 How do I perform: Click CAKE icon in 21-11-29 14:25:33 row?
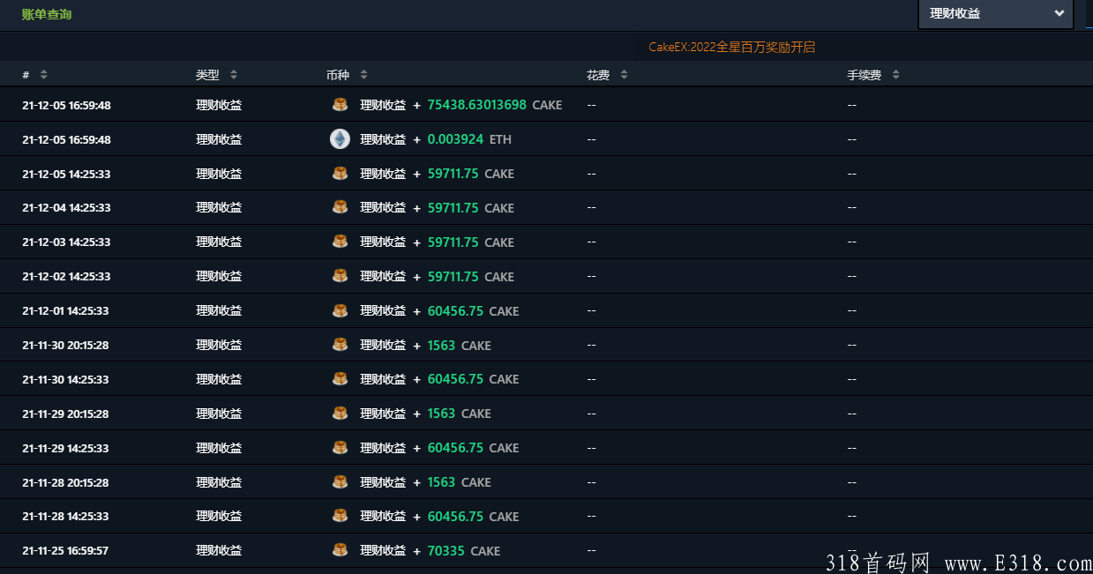tap(340, 448)
